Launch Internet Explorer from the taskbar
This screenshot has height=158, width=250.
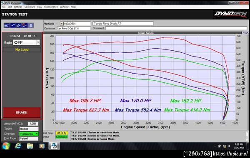point(18,146)
